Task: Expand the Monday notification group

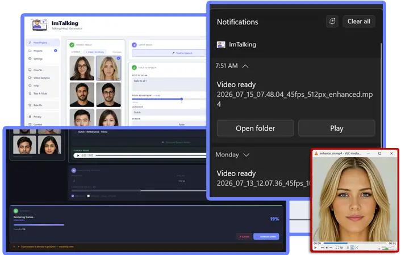Action: [246, 155]
